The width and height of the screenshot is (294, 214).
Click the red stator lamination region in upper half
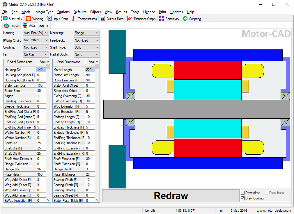point(208,70)
